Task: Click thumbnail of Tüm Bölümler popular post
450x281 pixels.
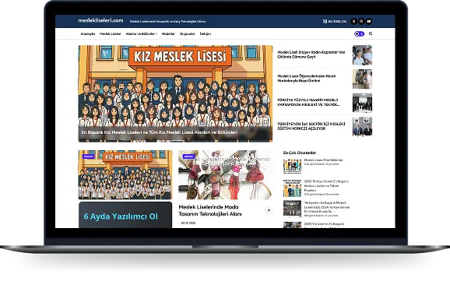Action: coord(292,166)
